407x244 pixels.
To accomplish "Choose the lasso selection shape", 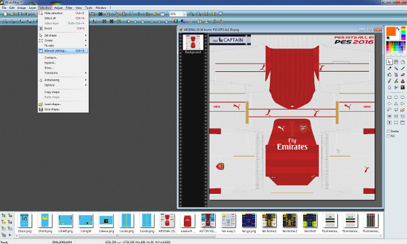I will 389,110.
